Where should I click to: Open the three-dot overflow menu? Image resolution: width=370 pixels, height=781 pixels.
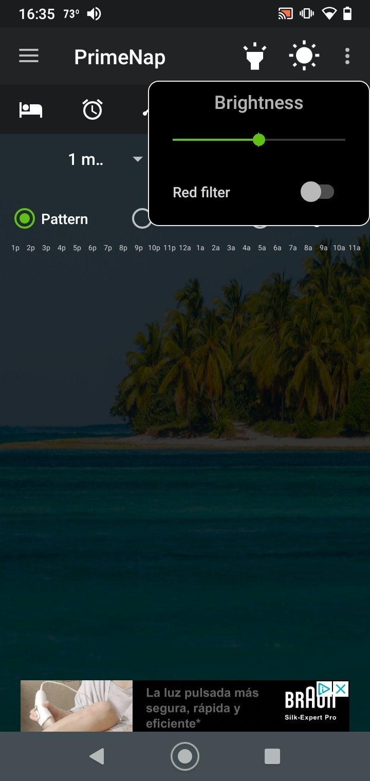pyautogui.click(x=347, y=56)
